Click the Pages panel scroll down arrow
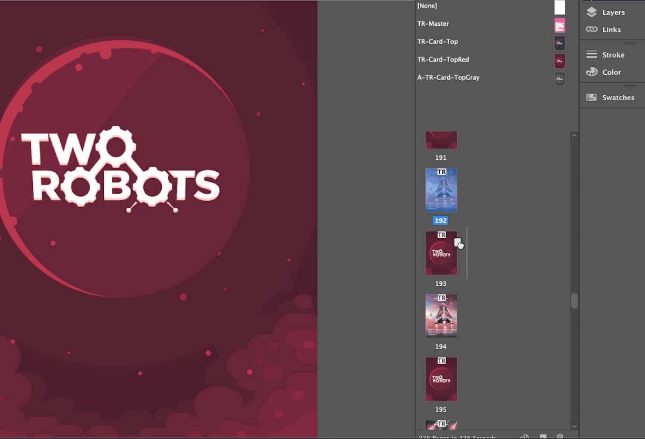The height and width of the screenshot is (439, 645). [574, 426]
